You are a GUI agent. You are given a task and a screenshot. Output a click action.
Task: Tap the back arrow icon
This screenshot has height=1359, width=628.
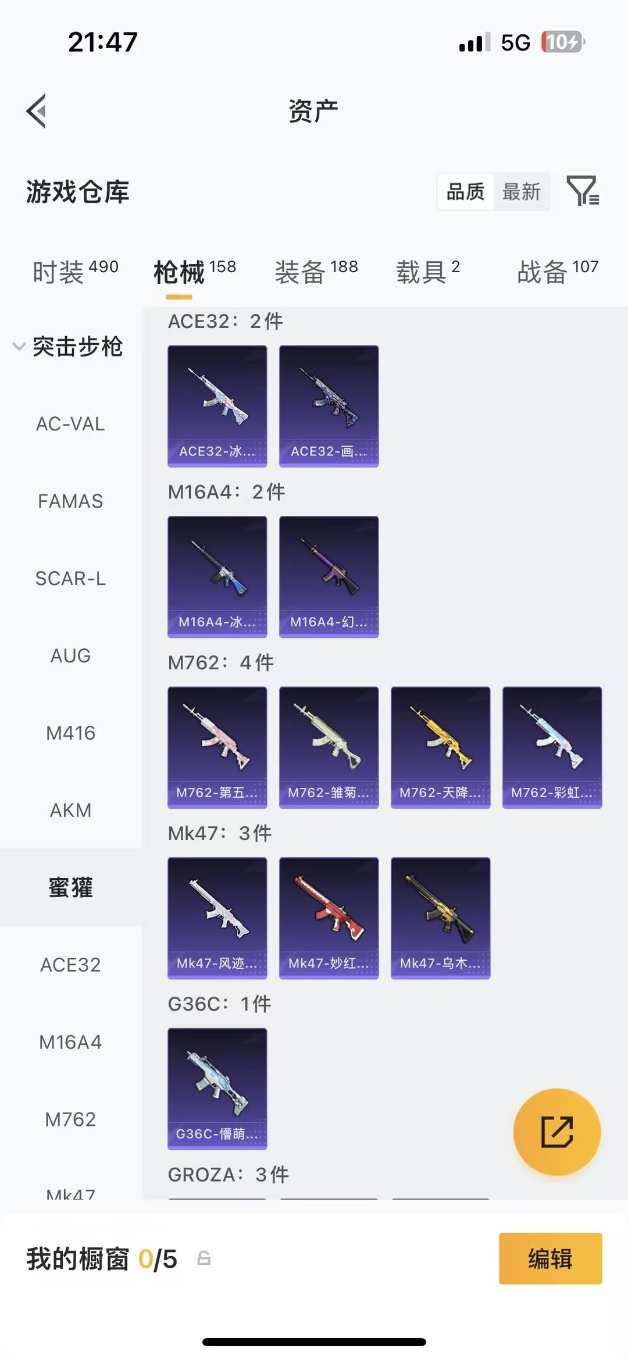pyautogui.click(x=36, y=111)
